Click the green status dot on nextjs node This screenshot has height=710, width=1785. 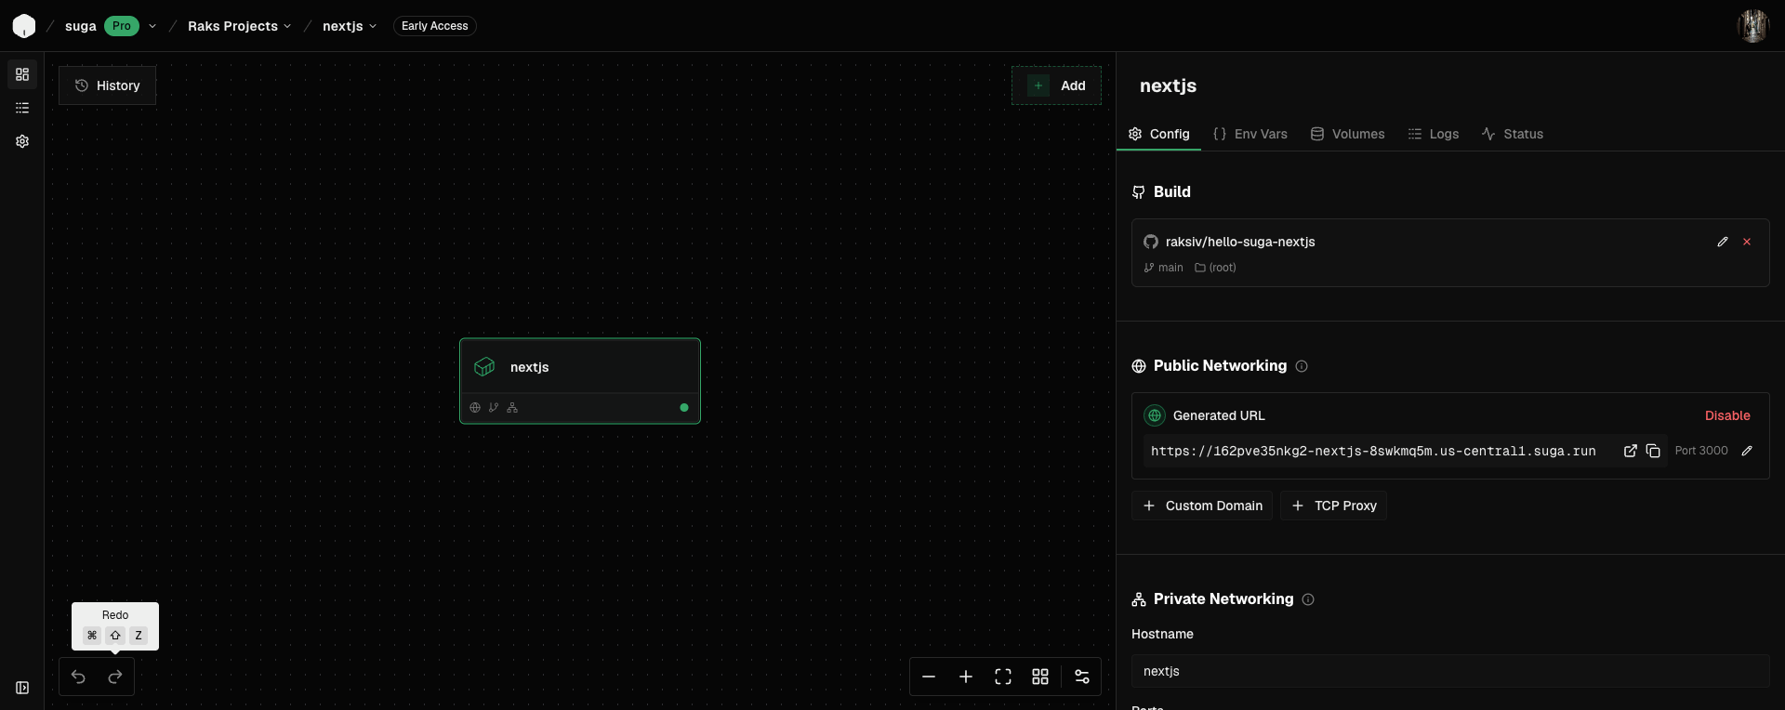(684, 408)
